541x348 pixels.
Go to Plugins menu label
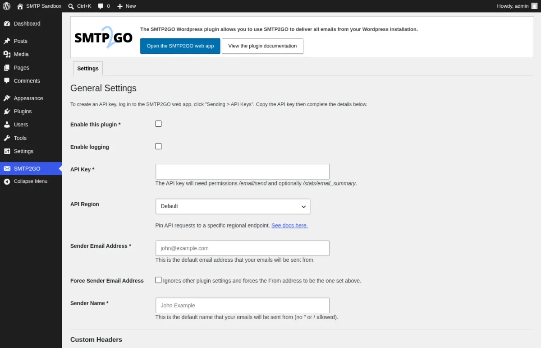click(23, 111)
